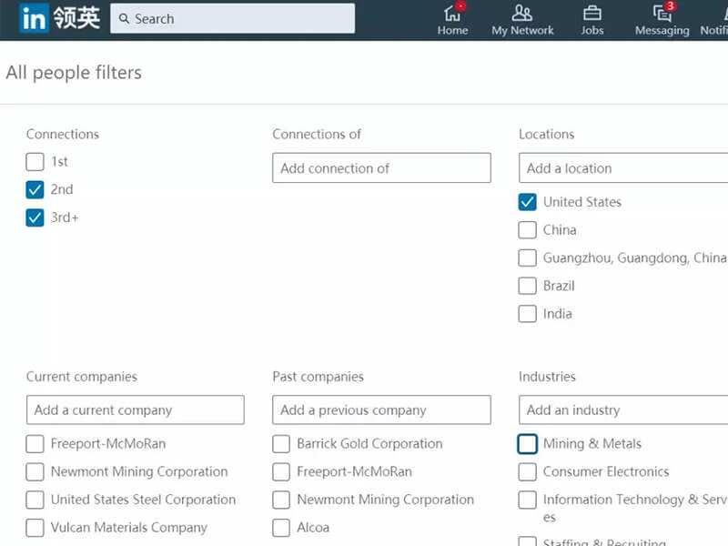Click the Add a previous company field

(381, 410)
